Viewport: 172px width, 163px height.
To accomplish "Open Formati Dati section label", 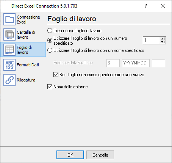I will point(28,65).
